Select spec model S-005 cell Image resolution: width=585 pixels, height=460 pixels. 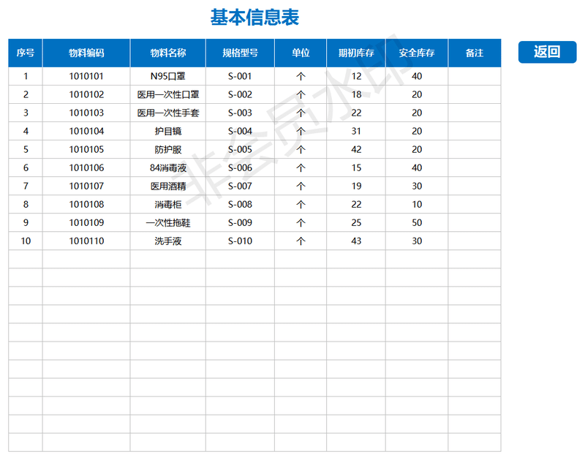click(240, 149)
